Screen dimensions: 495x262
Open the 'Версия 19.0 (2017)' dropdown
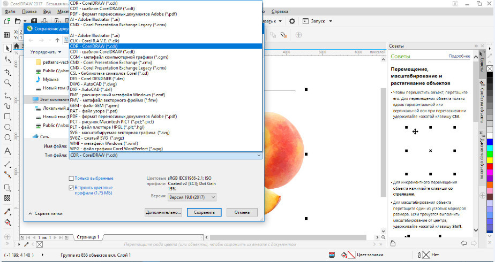tap(192, 197)
